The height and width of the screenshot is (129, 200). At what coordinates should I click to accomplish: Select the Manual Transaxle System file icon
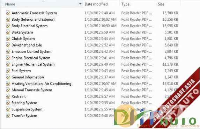pos(8,90)
